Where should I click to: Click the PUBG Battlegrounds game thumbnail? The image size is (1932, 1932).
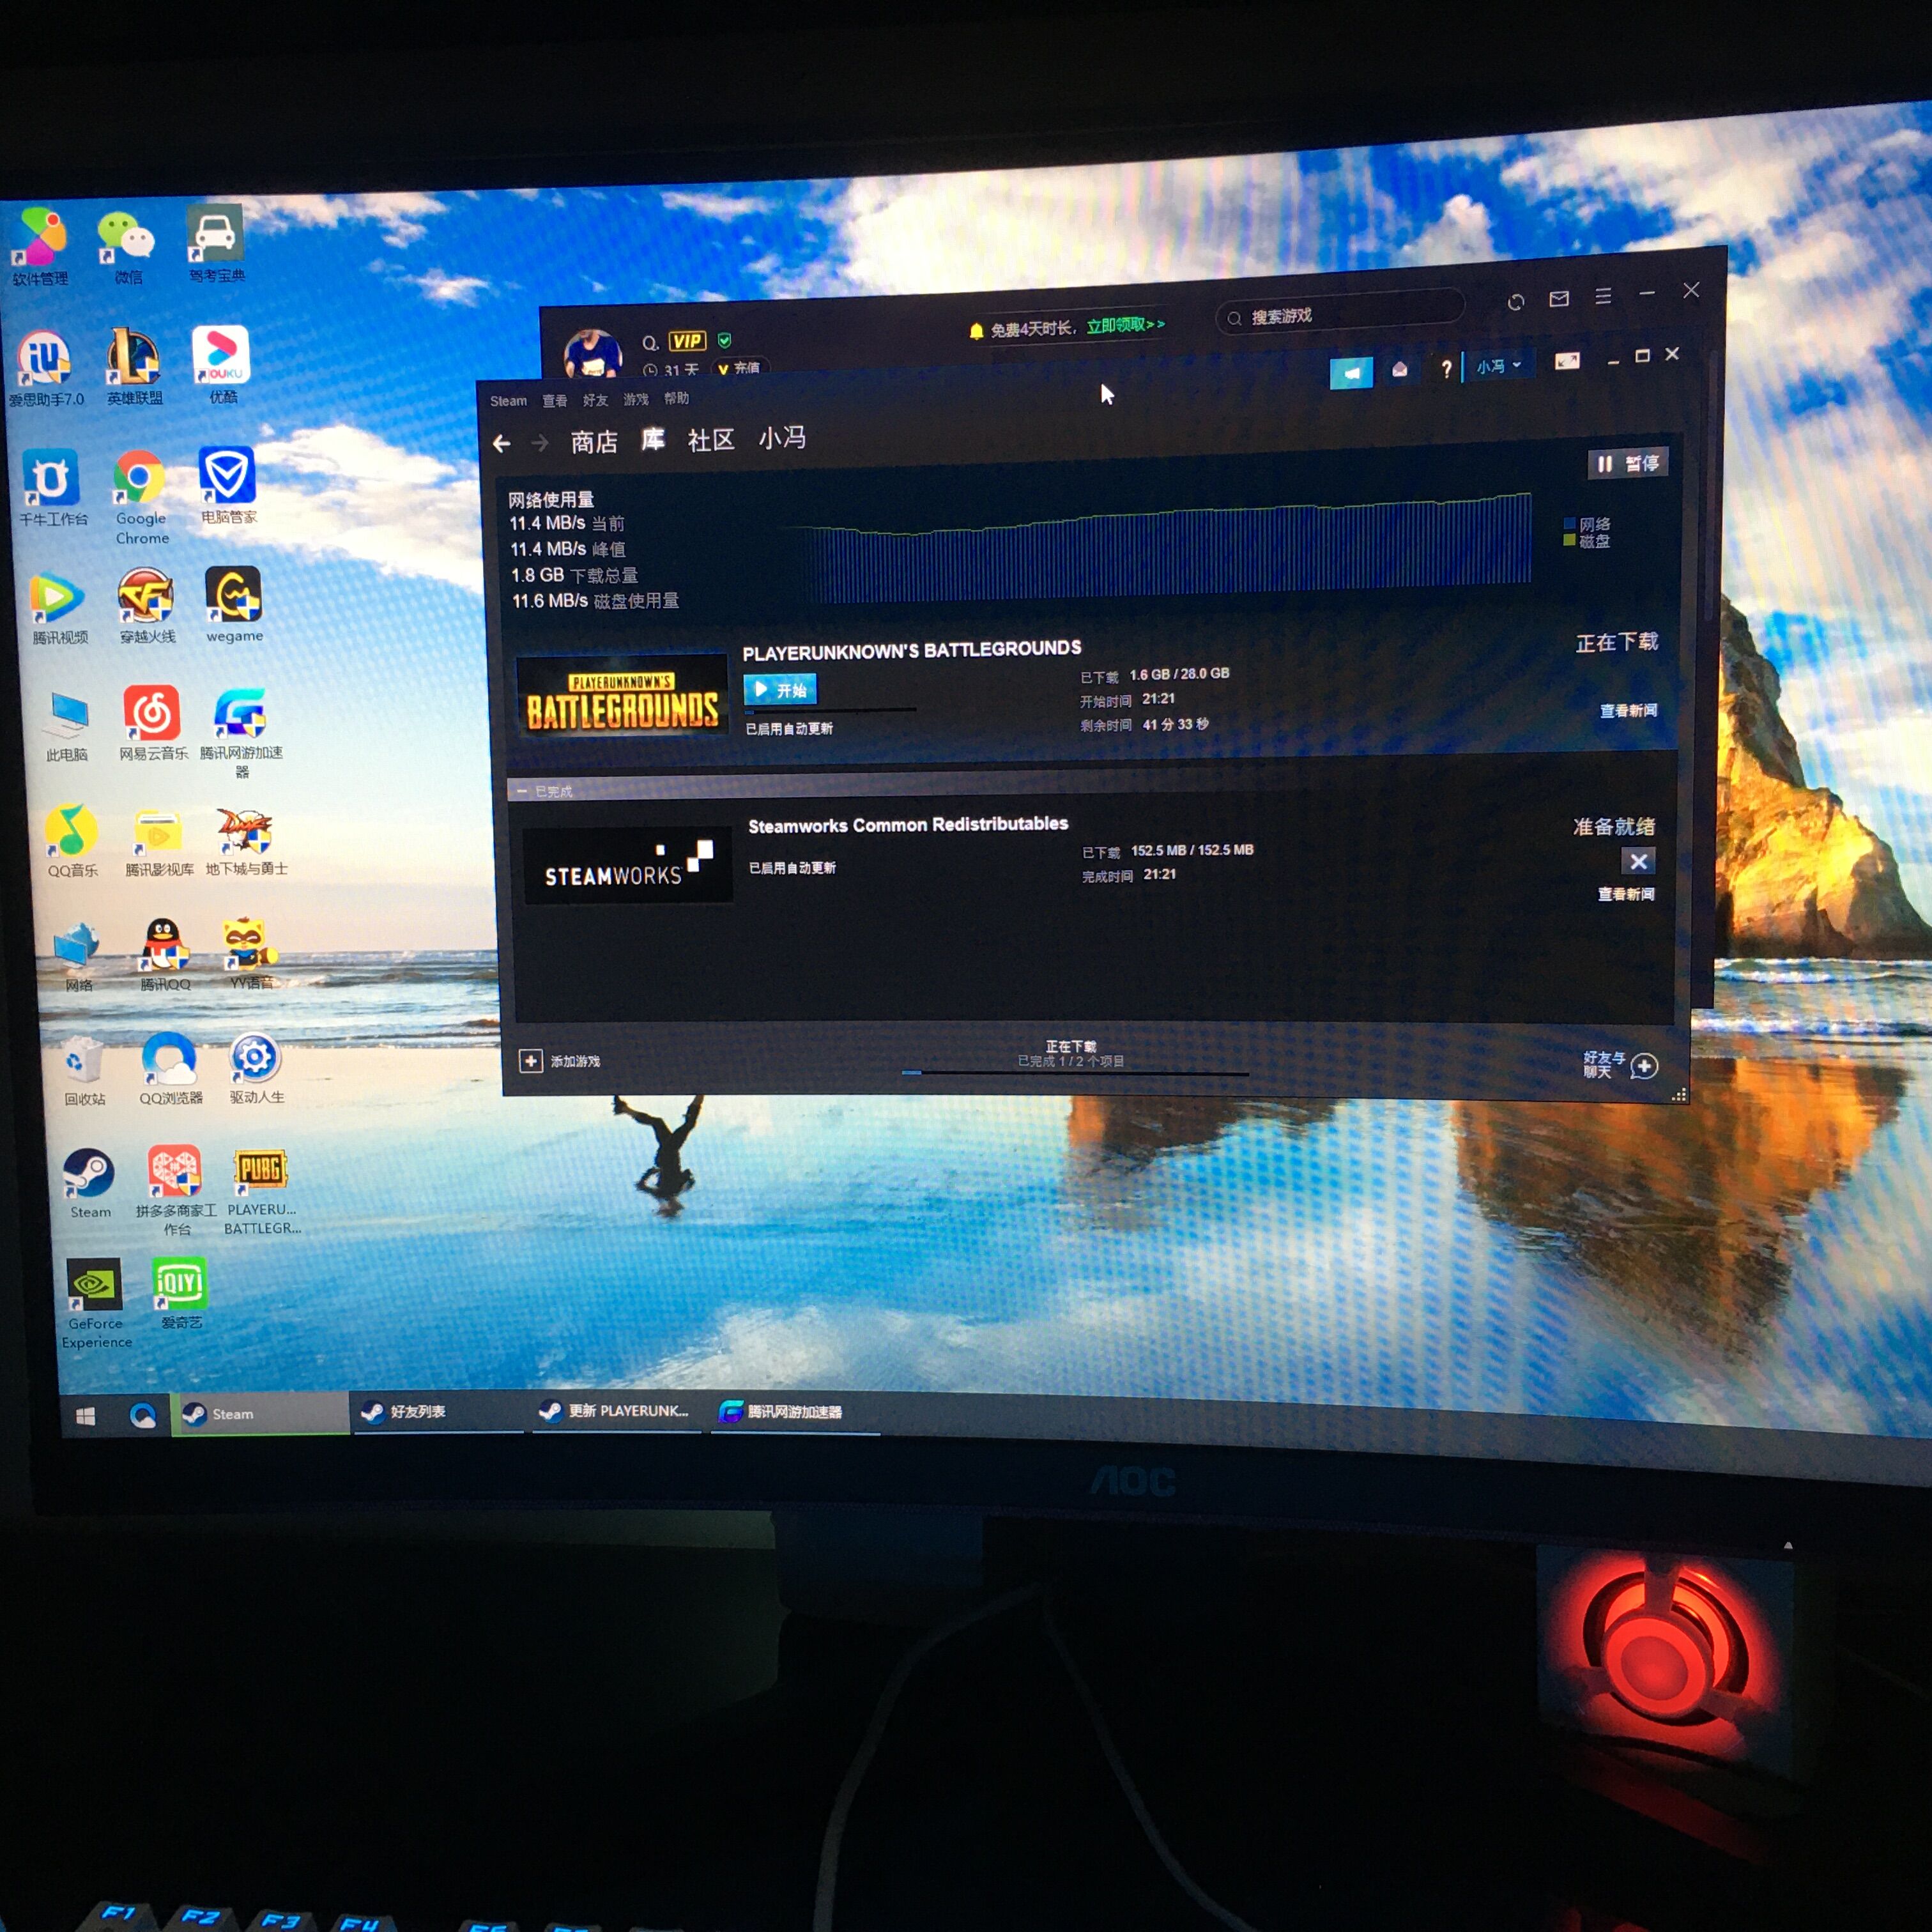click(622, 697)
